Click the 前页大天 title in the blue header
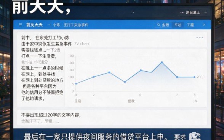Screen dimensions: 224x140 [x=34, y=25]
